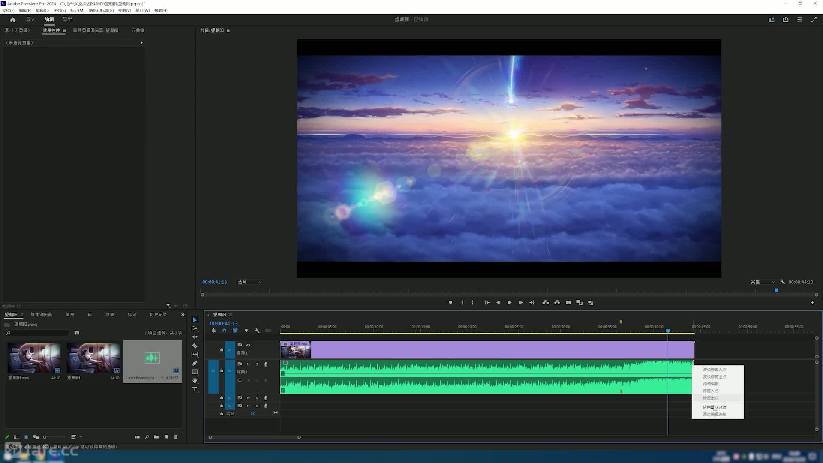Adjust timeline horizontal zoom scroll bar
The image size is (823, 463).
click(255, 437)
